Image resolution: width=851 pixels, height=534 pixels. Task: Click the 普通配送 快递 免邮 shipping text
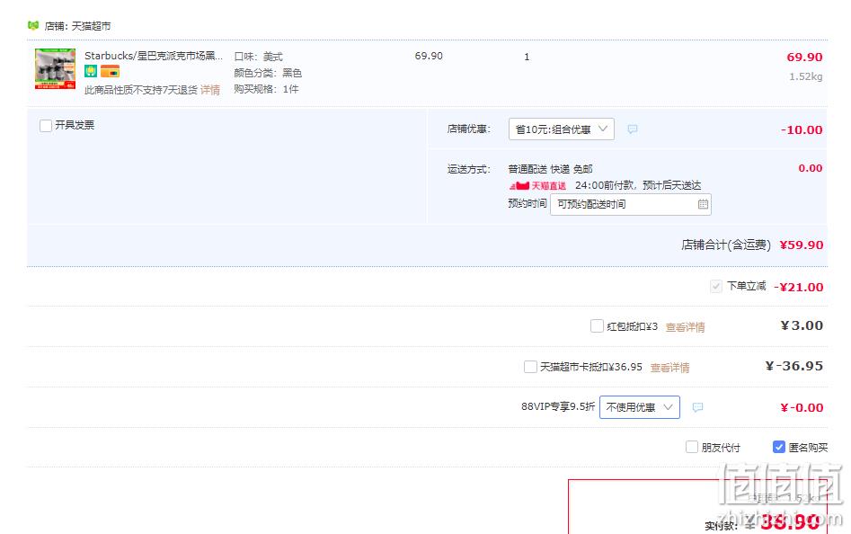(x=550, y=169)
